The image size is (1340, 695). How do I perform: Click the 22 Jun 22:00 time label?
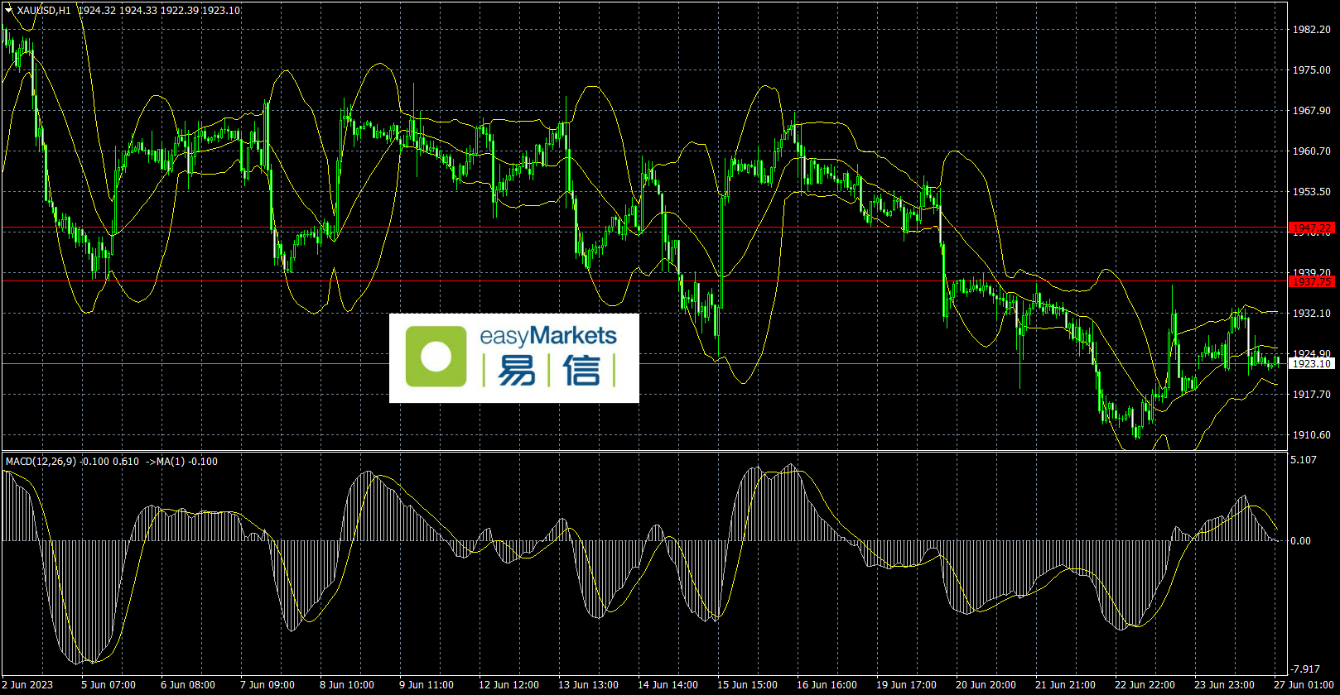click(1145, 685)
